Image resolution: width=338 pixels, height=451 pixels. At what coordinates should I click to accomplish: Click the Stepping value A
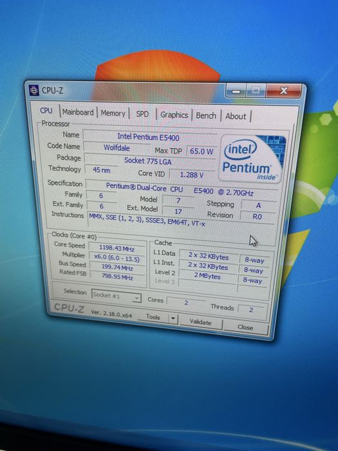pyautogui.click(x=258, y=206)
